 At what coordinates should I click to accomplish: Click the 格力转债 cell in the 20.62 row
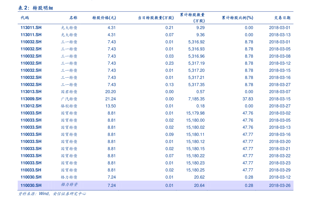tap(69, 177)
